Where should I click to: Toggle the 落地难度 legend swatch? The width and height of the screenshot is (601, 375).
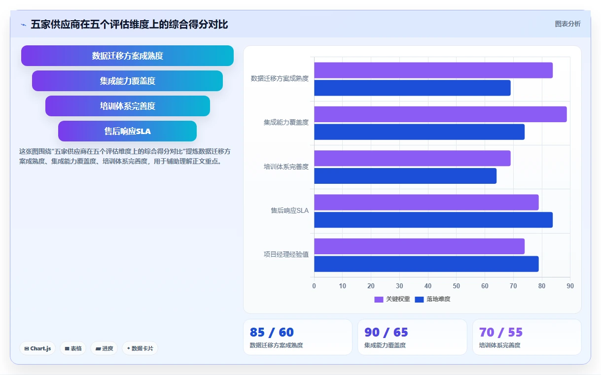coord(420,299)
